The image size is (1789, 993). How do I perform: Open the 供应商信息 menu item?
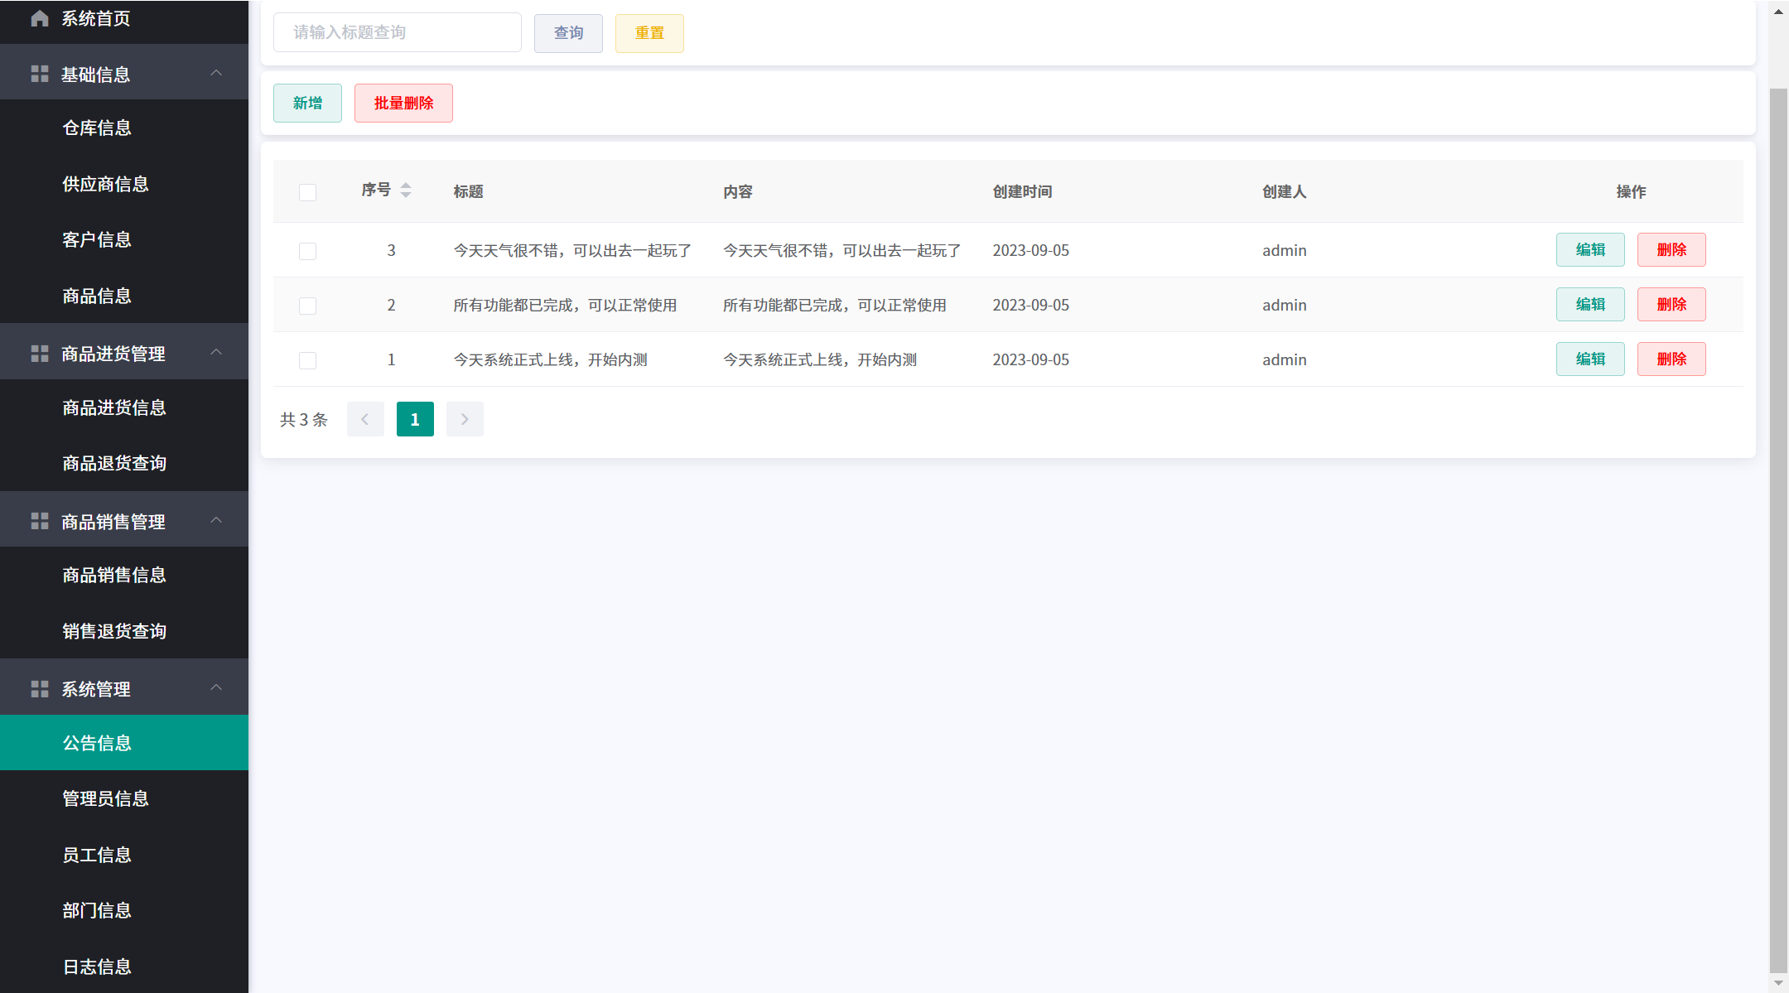tap(105, 184)
